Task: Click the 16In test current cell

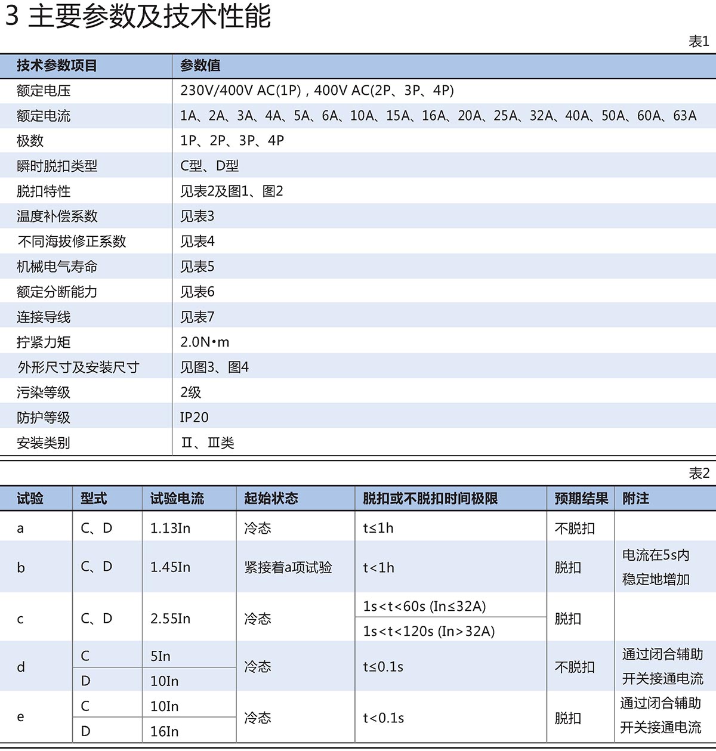Action: point(164,731)
